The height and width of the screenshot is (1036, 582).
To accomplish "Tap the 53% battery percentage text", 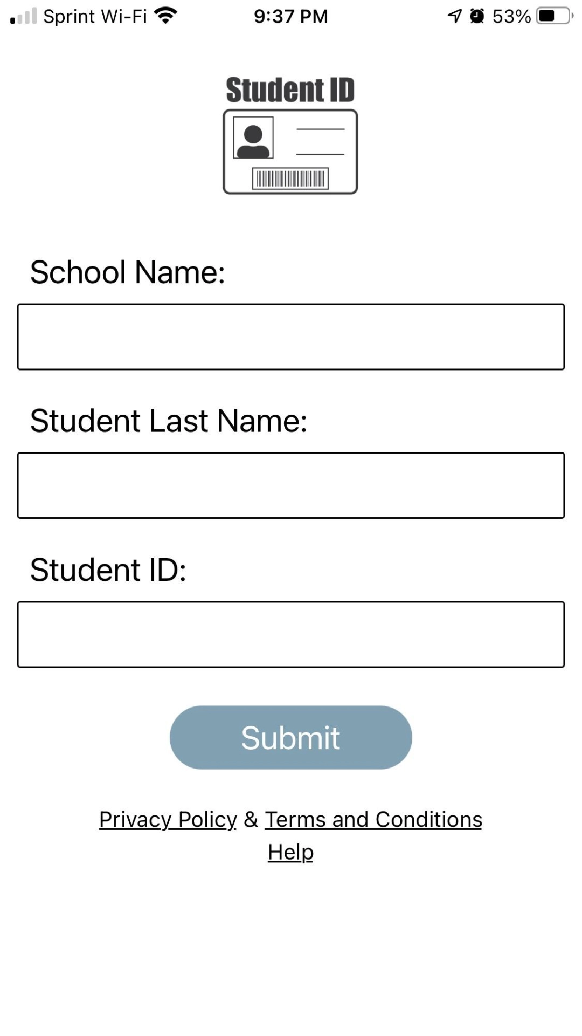I will 511,16.
